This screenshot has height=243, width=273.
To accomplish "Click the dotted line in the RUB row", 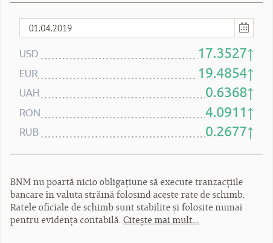I will coord(122,137).
